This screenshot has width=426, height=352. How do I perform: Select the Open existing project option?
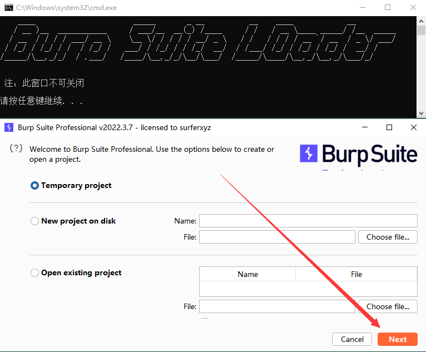34,272
